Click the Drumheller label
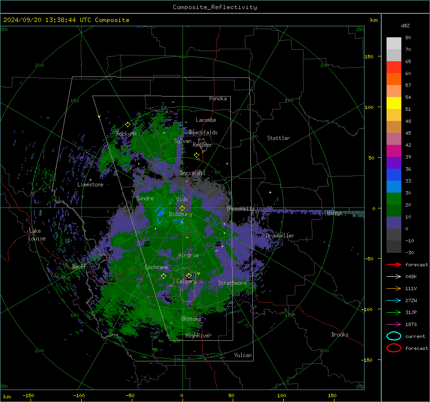This screenshot has width=430, height=402. [280, 236]
